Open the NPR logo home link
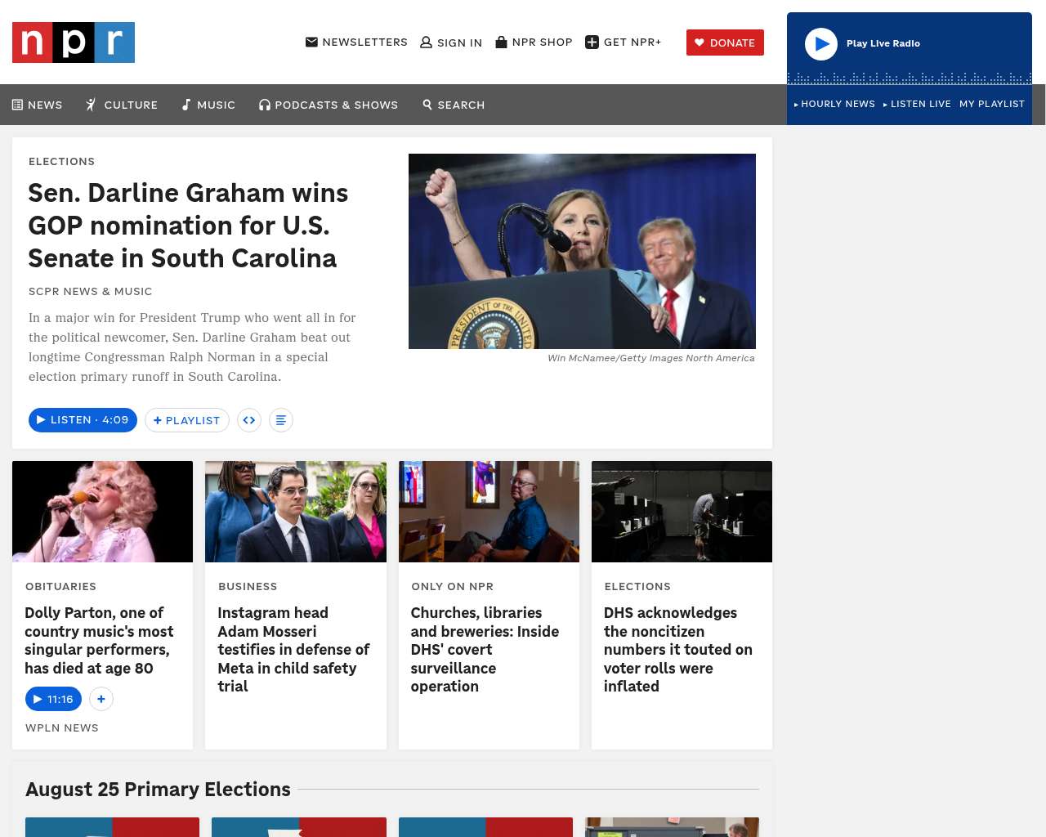The width and height of the screenshot is (1046, 837). (74, 43)
